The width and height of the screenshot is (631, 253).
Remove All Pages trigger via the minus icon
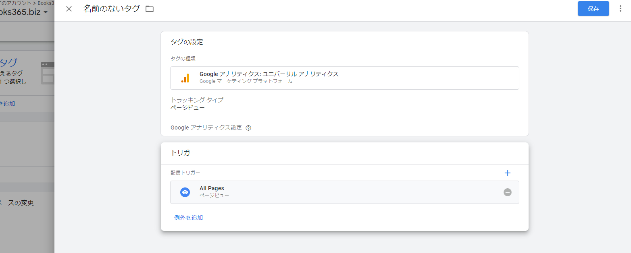coord(508,192)
